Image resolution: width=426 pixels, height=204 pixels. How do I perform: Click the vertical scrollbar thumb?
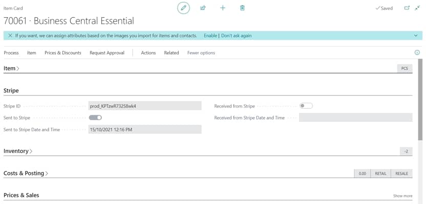tap(420, 99)
